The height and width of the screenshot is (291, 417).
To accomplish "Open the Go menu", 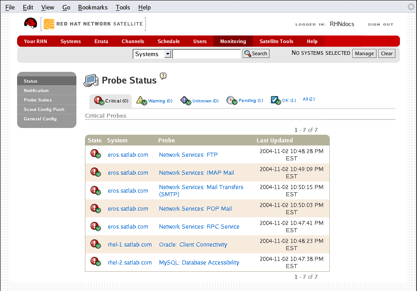I will coord(66,8).
